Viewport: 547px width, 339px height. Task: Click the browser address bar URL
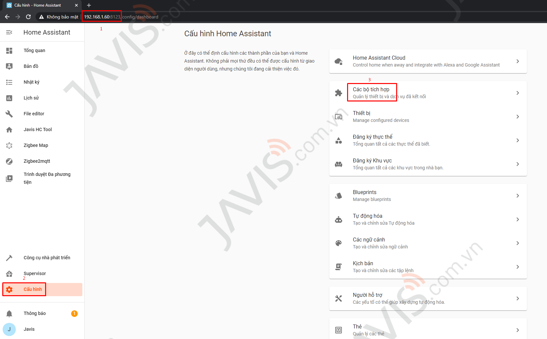(121, 17)
